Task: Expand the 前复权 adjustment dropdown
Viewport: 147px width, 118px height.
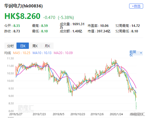Action: (136, 53)
